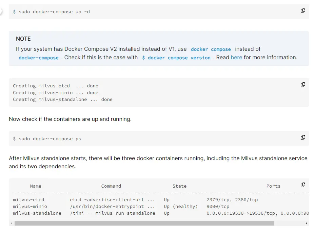
Task: Click the 'Up (healthy)' state cell
Action: click(181, 206)
